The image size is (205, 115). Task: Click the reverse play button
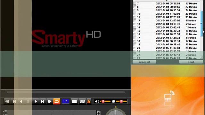point(21,102)
